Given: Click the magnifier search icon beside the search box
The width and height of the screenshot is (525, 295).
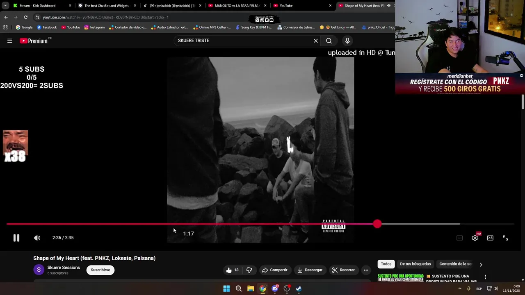Looking at the screenshot, I should pos(329,41).
